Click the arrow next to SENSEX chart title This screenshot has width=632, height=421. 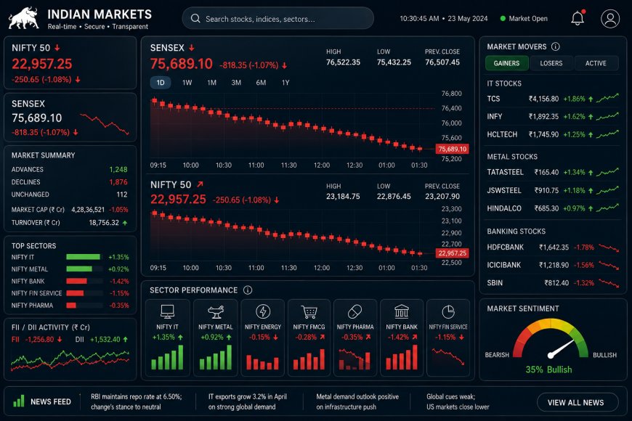click(192, 47)
